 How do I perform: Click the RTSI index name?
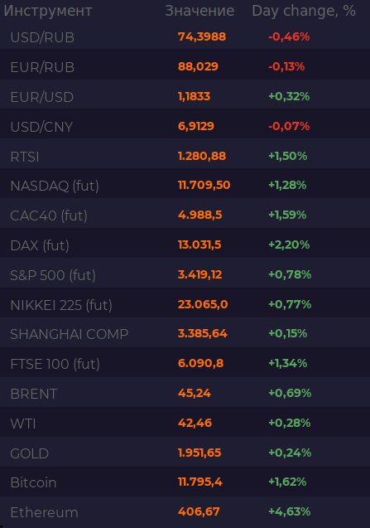click(x=25, y=157)
